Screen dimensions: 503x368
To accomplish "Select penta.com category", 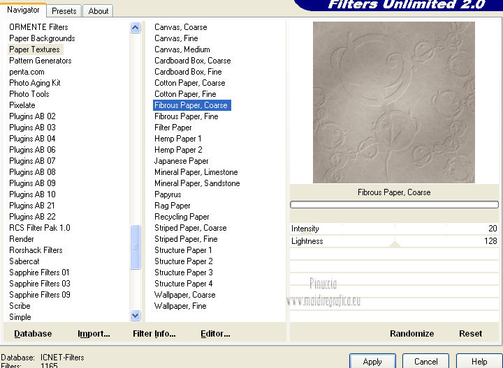I will tap(27, 72).
